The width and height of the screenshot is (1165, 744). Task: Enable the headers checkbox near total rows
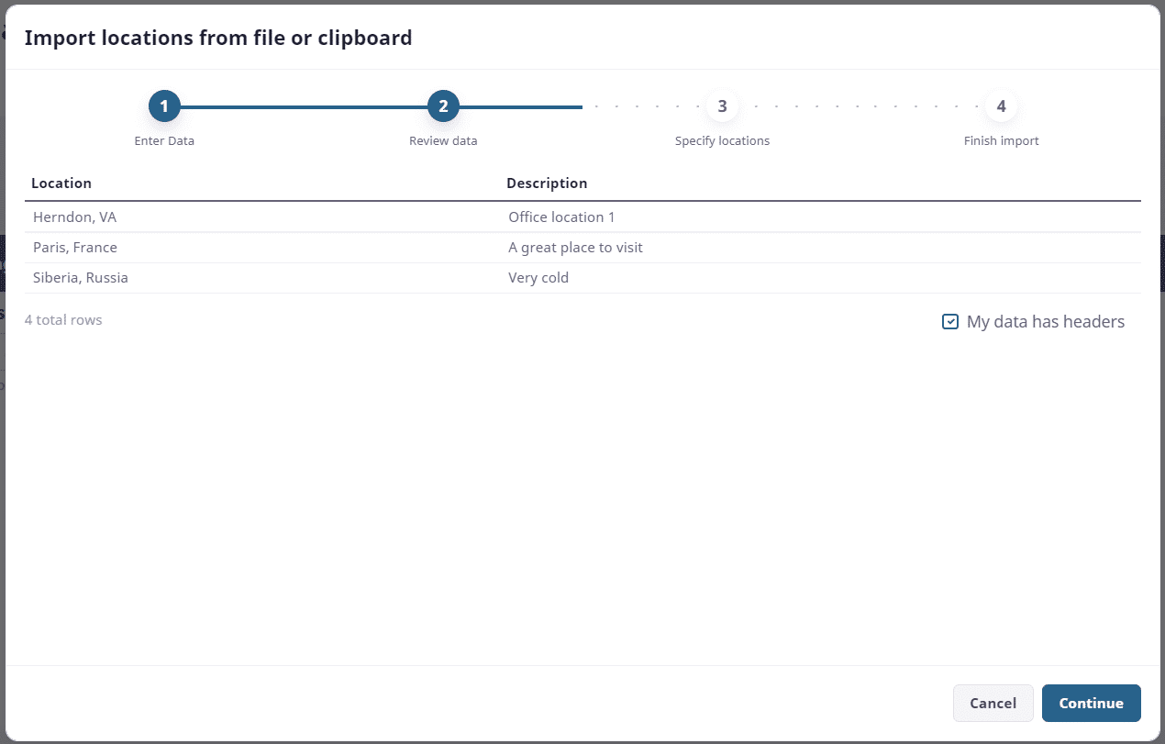(950, 321)
